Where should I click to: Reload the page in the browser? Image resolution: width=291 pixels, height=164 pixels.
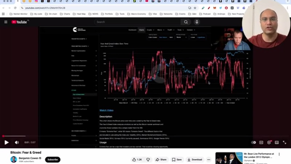coord(15,8)
